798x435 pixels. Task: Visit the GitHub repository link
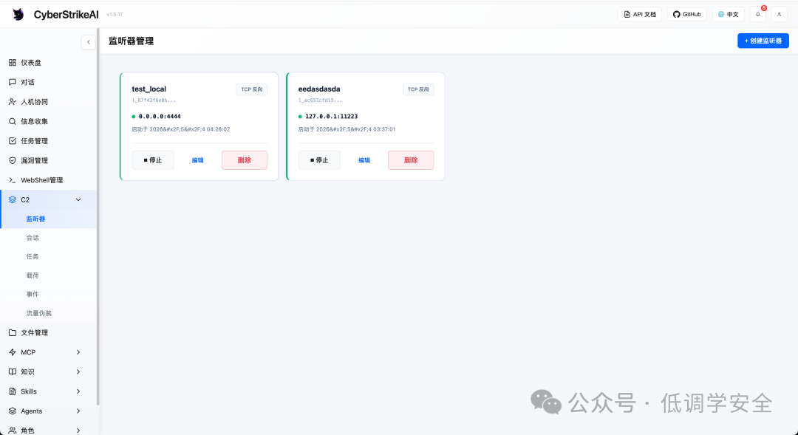tap(686, 14)
